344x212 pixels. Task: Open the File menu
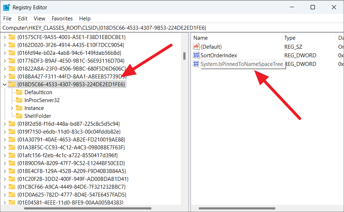coord(7,19)
